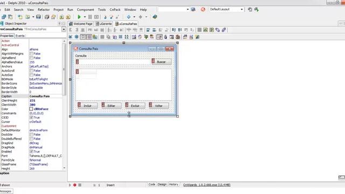Screen dimensions: 345x194
Task: Click the Open file folder icon
Action: (x=27, y=17)
